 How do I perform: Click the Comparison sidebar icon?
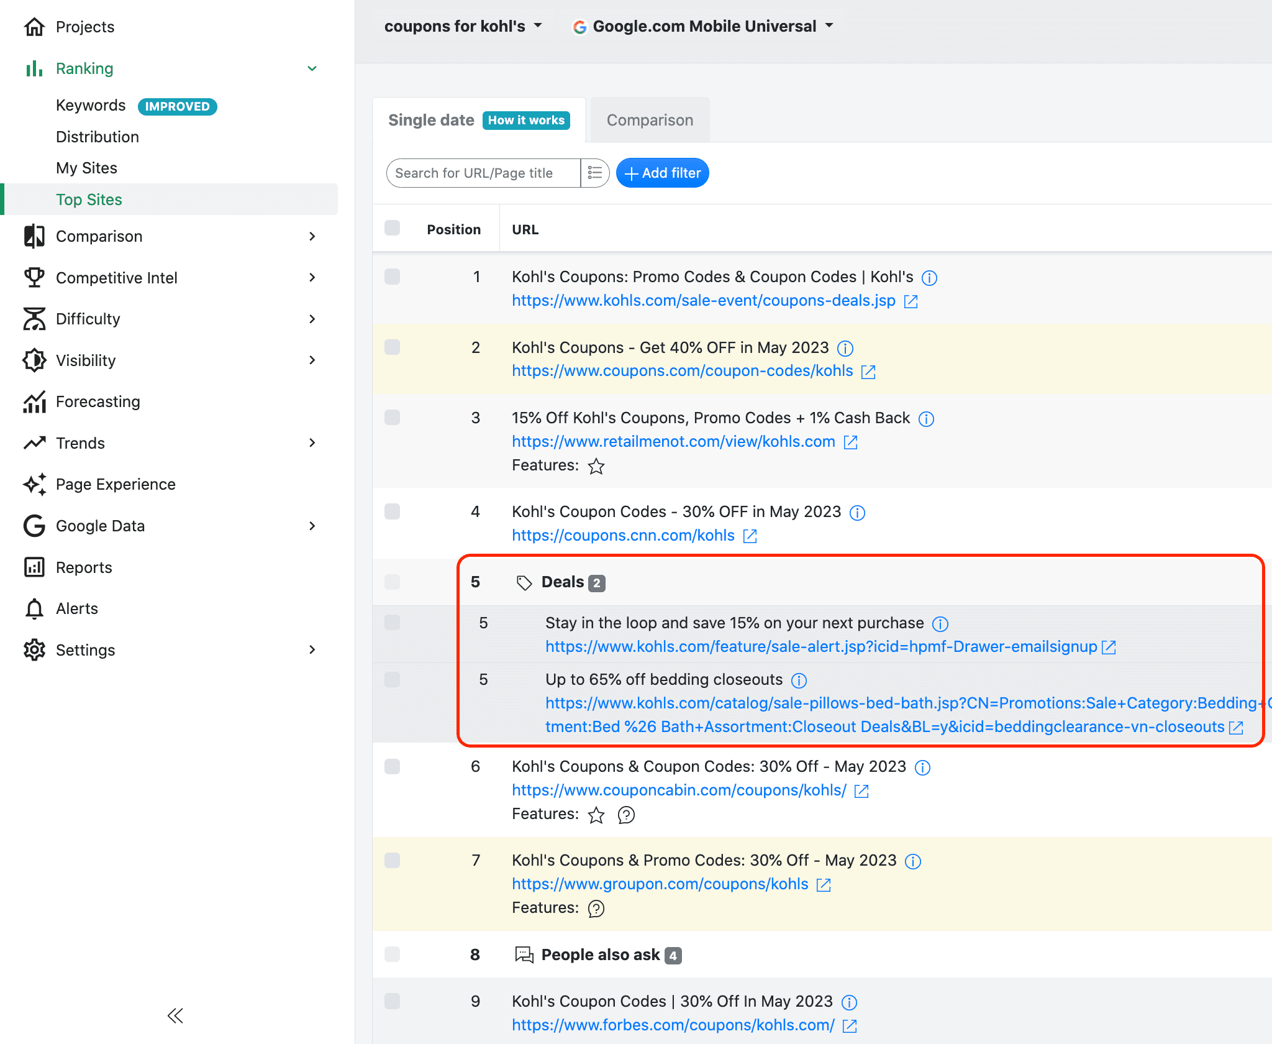click(34, 236)
